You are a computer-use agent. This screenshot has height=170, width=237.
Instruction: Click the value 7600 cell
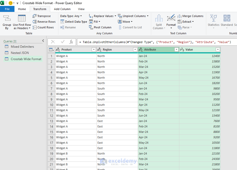[x=200, y=121]
